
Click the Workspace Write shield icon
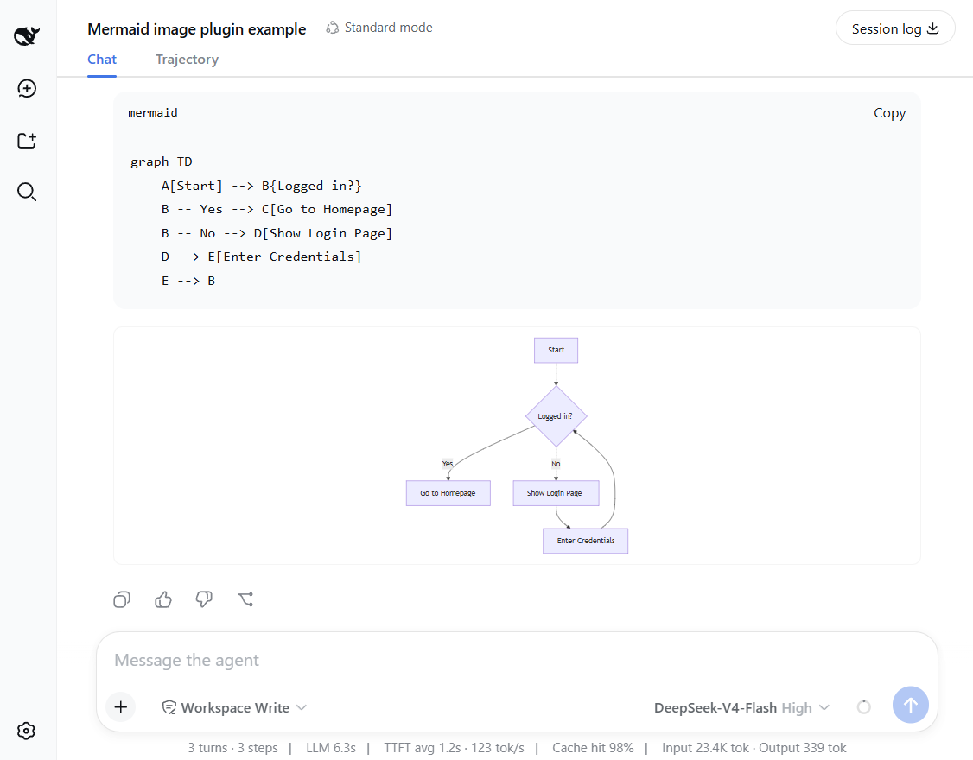pyautogui.click(x=169, y=707)
